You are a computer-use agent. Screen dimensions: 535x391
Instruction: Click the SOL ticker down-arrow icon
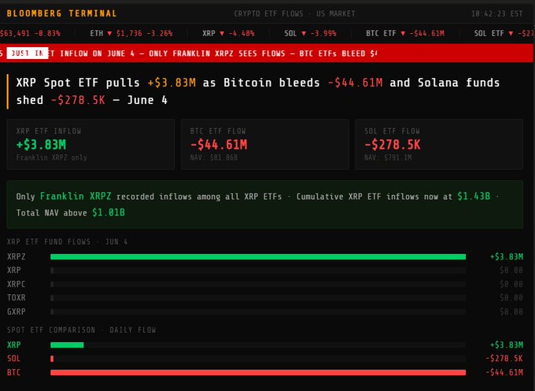click(x=304, y=34)
